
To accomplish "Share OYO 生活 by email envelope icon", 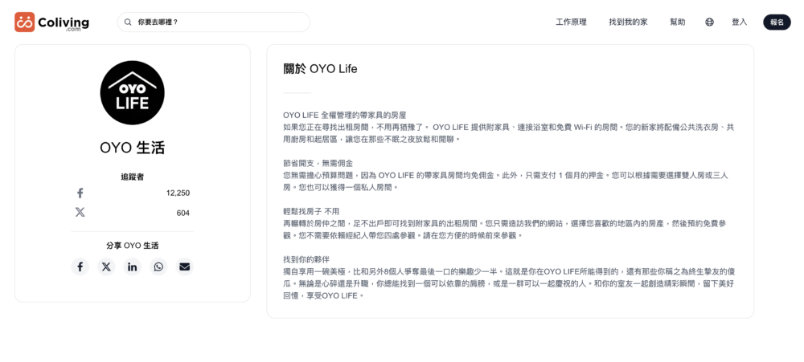I will click(184, 266).
